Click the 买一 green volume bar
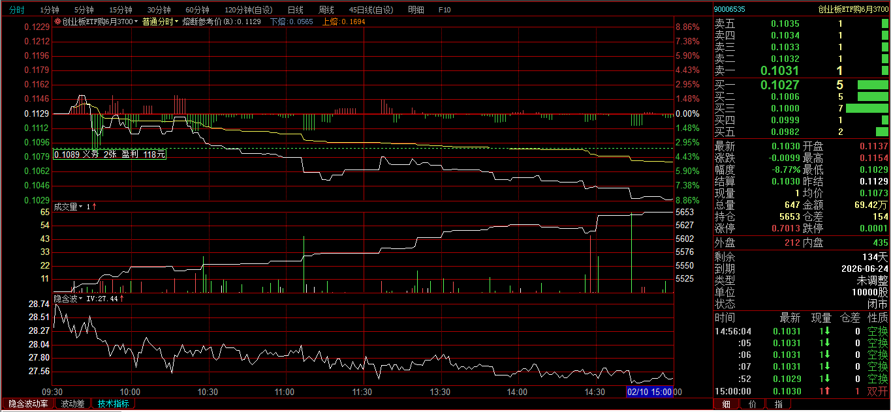891x412 pixels. [872, 85]
